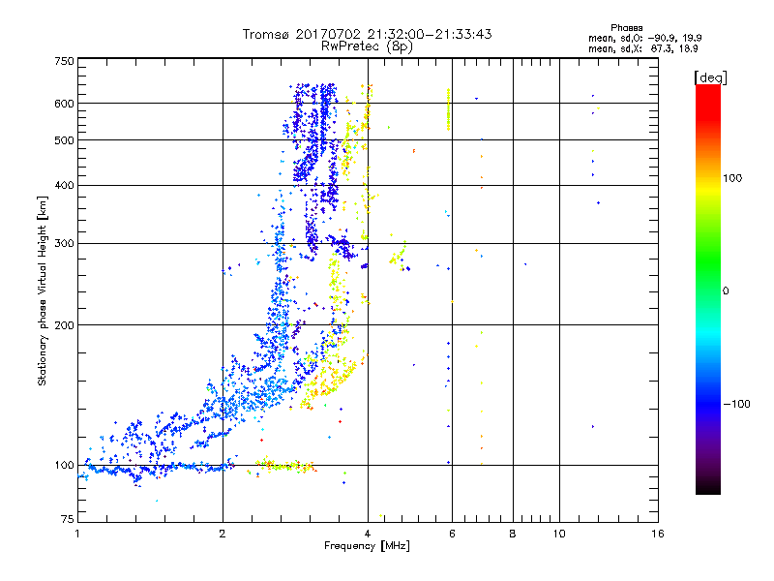Click the yellow-orange echo trace along 100 km
Screen dimensions: 774x581
(285, 465)
